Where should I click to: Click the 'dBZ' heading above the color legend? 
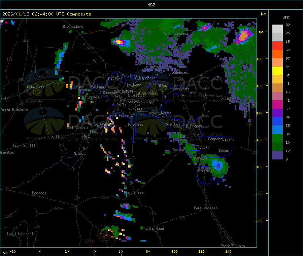point(285,17)
